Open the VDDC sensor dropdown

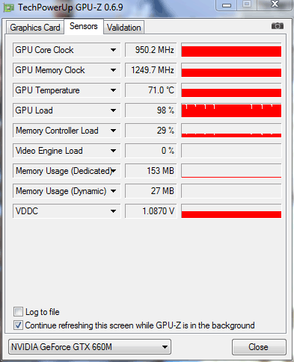[113, 211]
